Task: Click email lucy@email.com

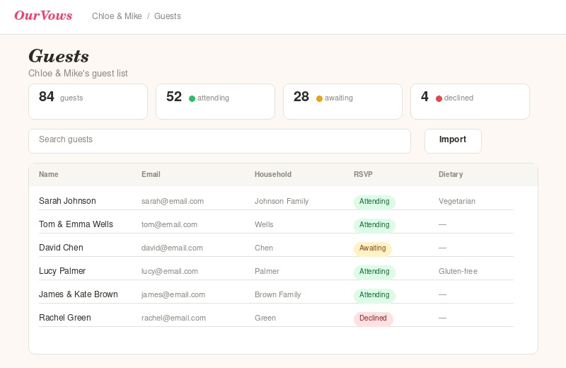Action: point(170,272)
